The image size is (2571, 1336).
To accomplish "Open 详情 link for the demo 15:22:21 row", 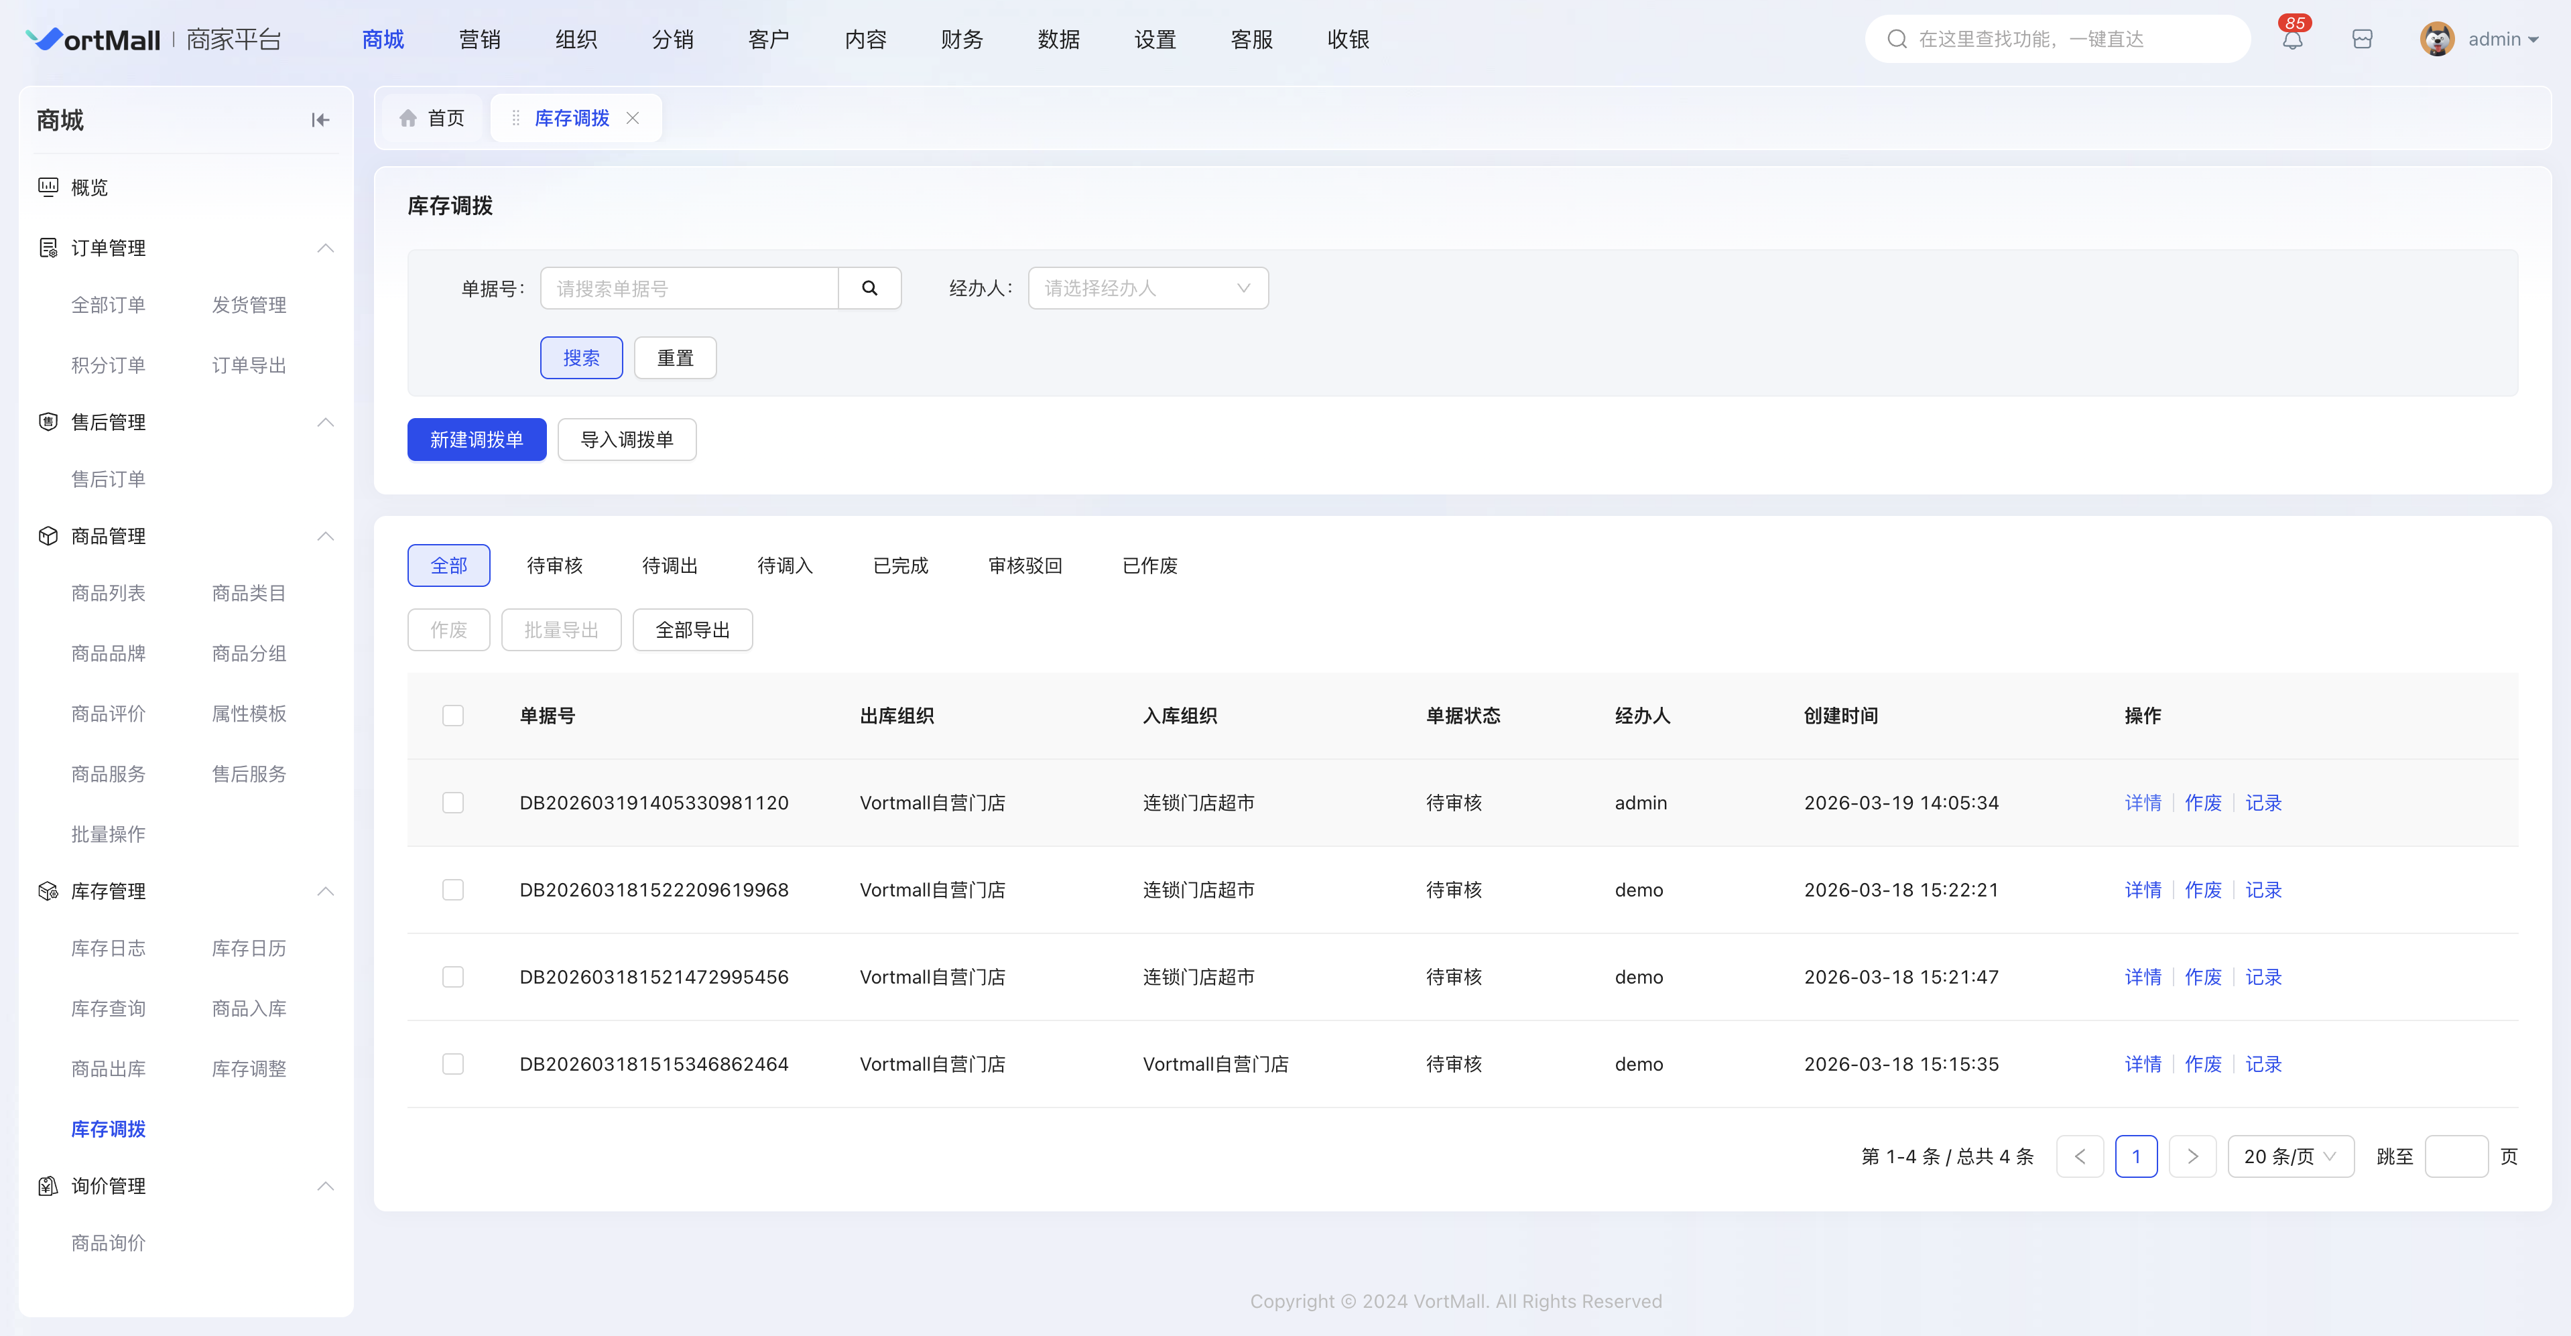I will (x=2143, y=890).
